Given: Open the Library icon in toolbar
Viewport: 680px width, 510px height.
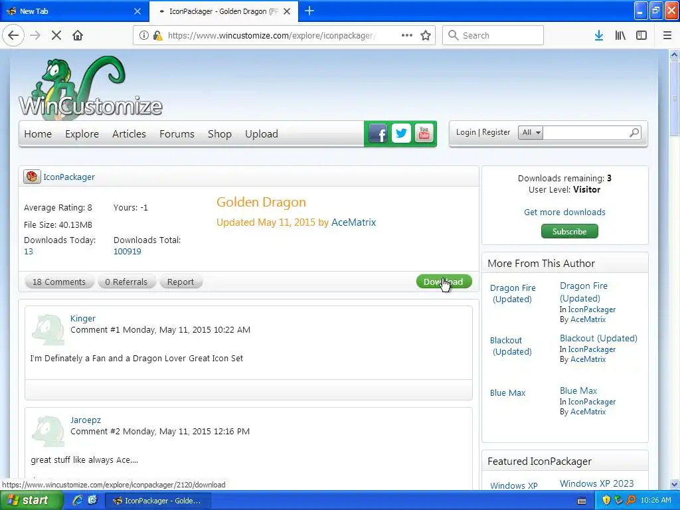Looking at the screenshot, I should click(620, 35).
